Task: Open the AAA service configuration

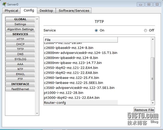Action: point(20,64)
